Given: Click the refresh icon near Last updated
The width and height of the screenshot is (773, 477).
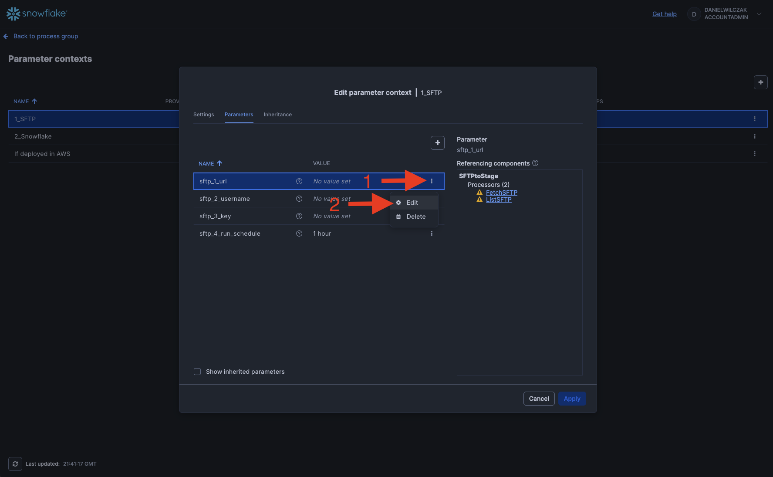Looking at the screenshot, I should [x=15, y=464].
